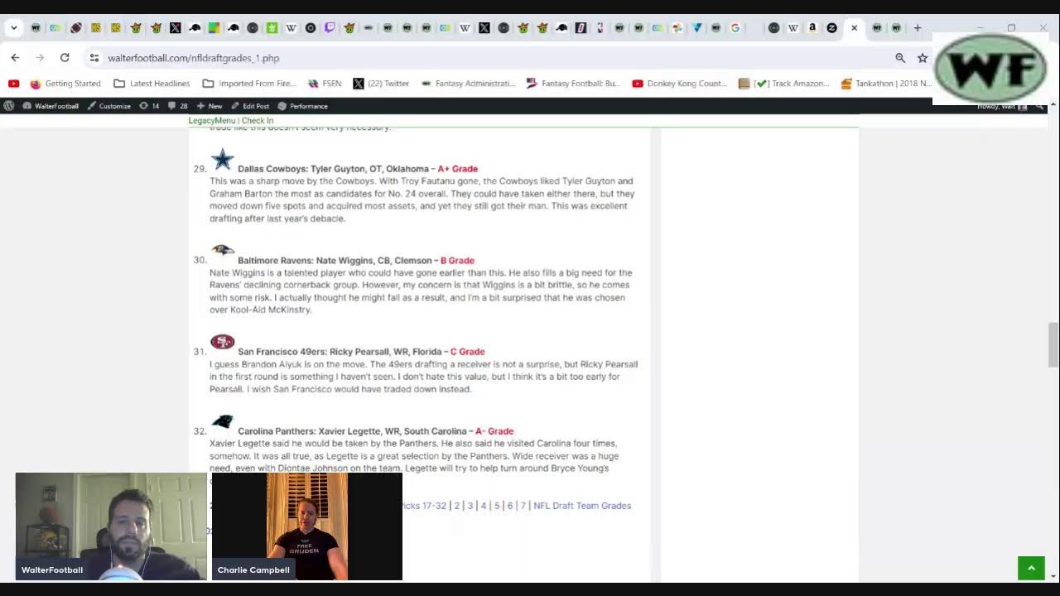Go to page 5 of draft grades

(x=497, y=506)
